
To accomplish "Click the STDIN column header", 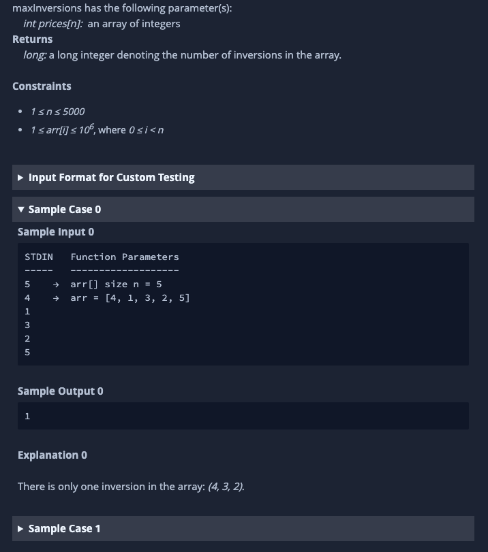I will (x=39, y=257).
